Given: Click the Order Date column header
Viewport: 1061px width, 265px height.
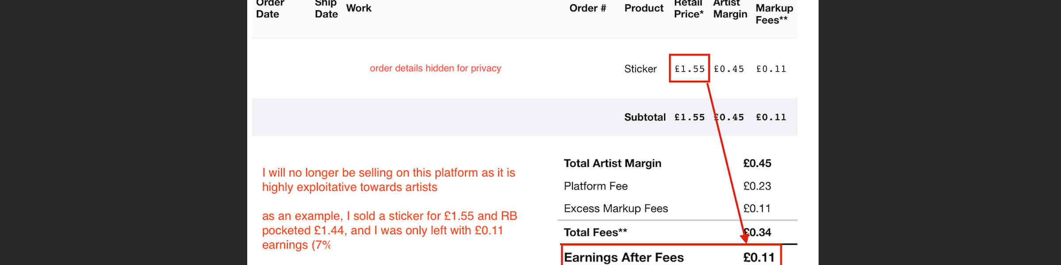Looking at the screenshot, I should coord(269,9).
